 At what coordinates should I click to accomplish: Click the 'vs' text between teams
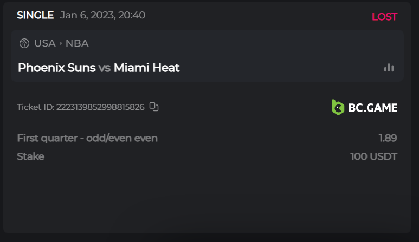(x=105, y=68)
